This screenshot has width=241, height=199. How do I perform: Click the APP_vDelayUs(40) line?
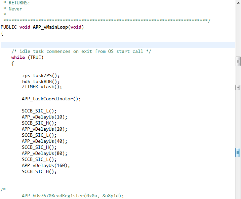44,141
